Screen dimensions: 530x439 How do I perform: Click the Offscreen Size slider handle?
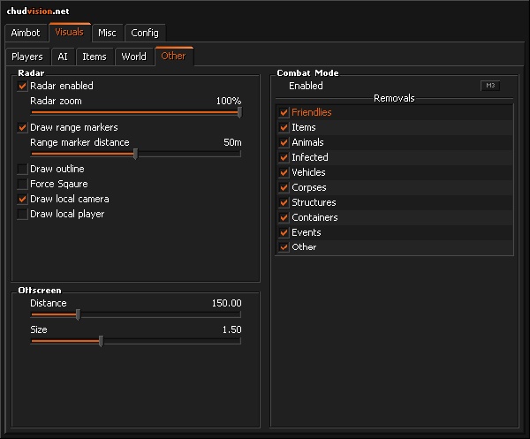click(x=101, y=341)
